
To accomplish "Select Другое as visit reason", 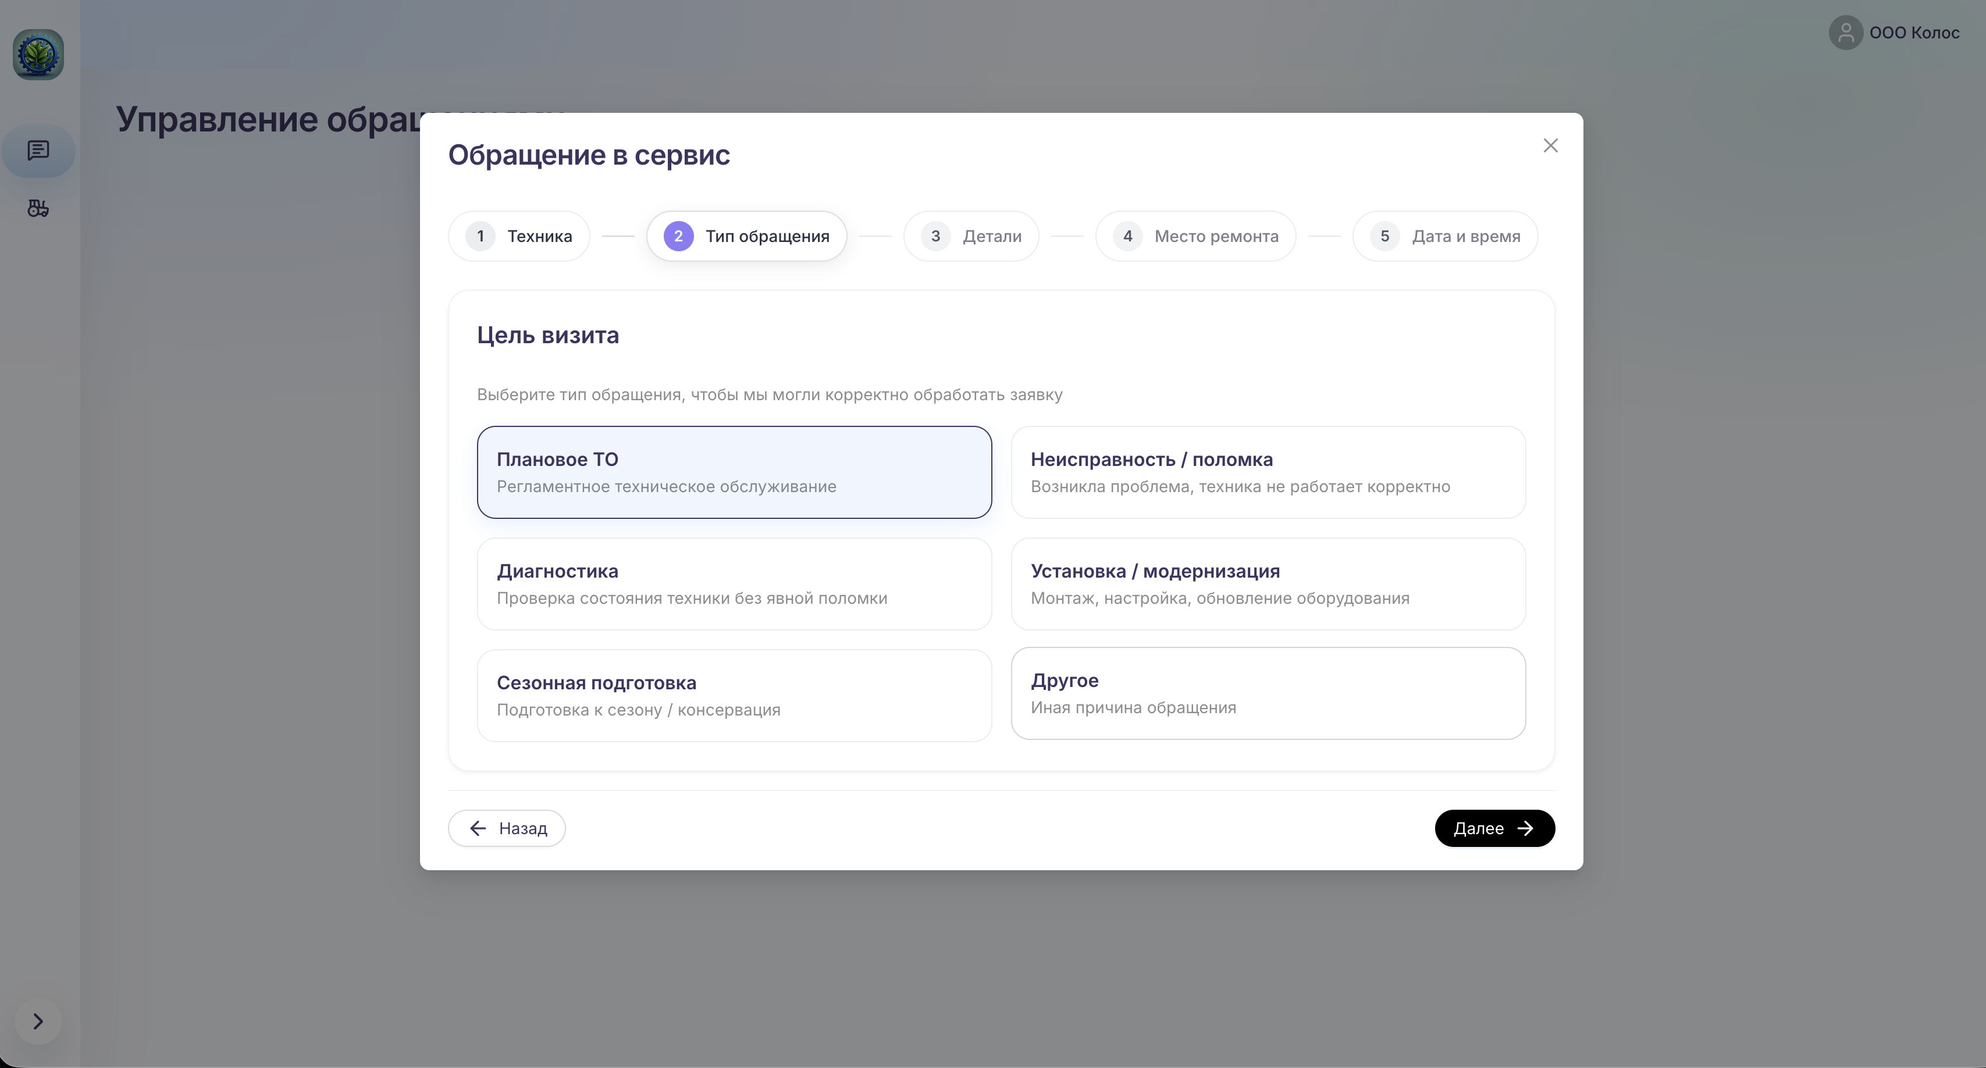I will [x=1268, y=693].
